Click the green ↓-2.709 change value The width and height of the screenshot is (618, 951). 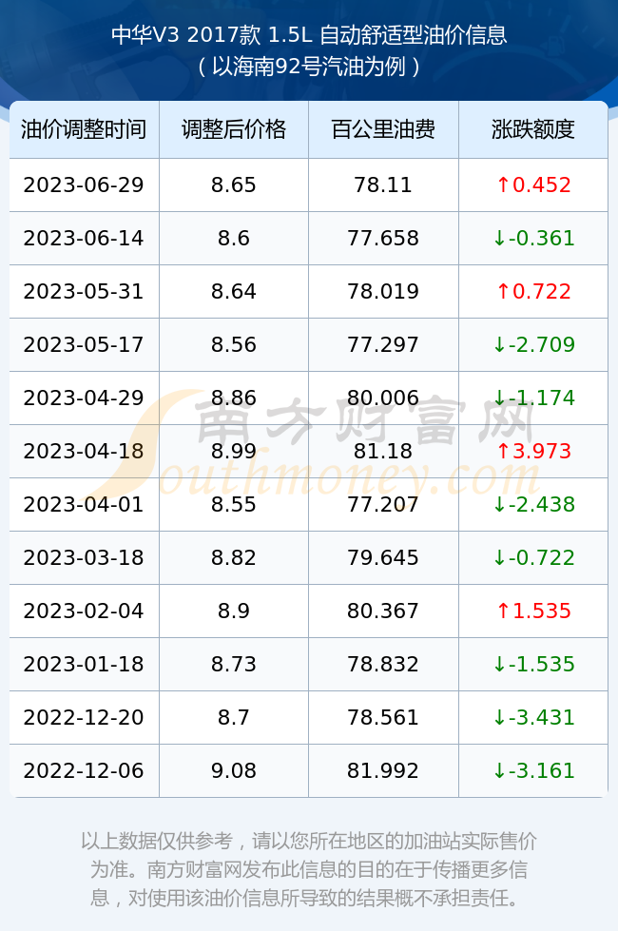pos(533,345)
